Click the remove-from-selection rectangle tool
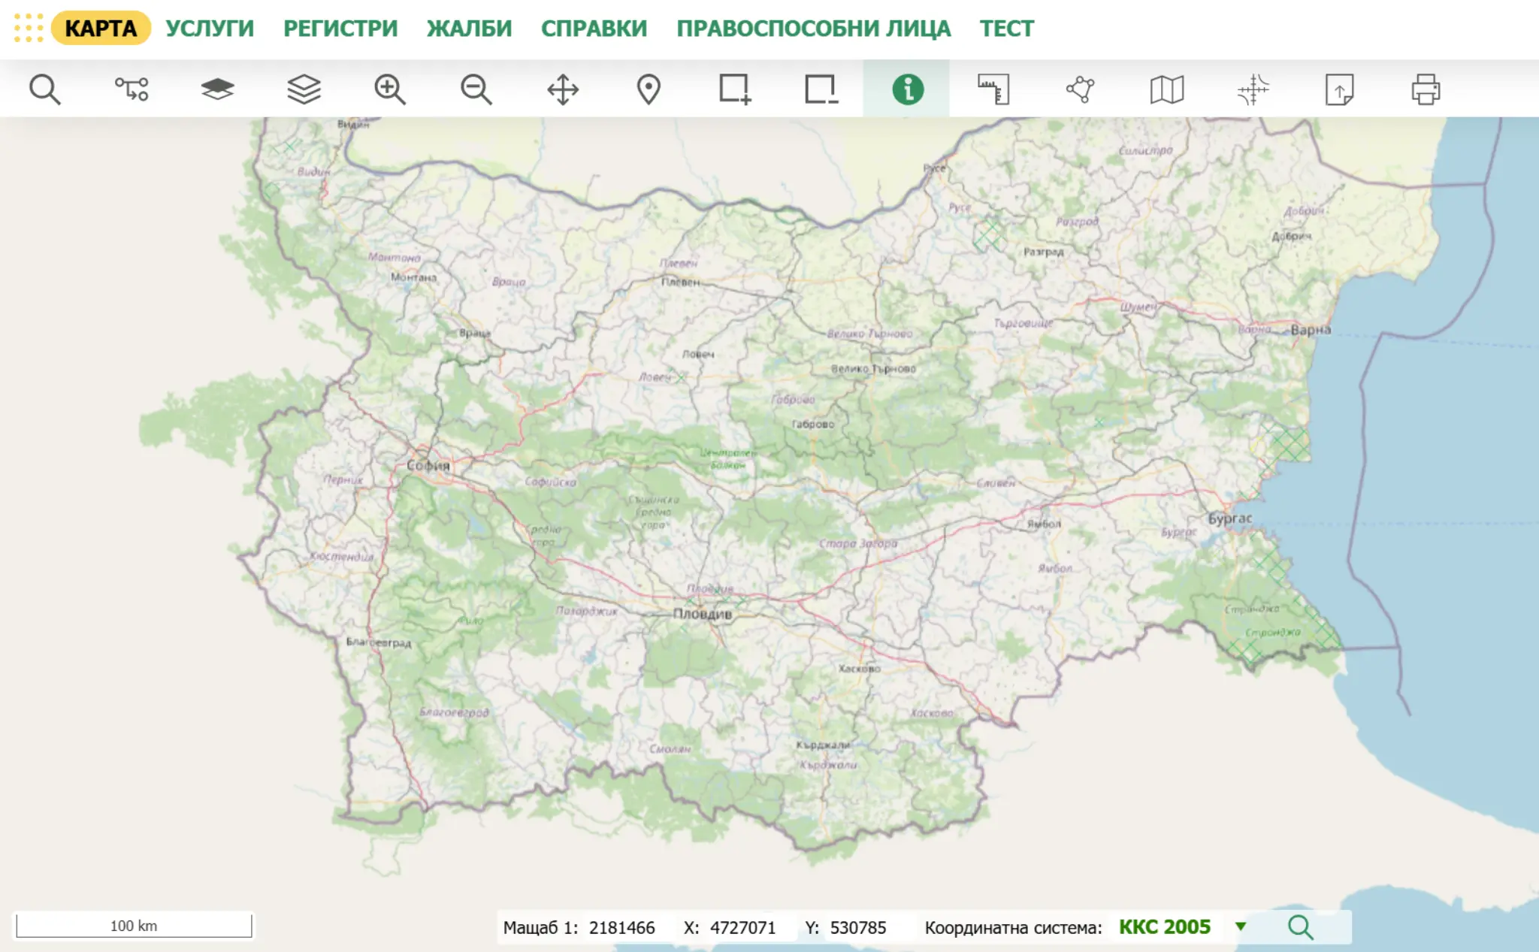 pyautogui.click(x=821, y=89)
